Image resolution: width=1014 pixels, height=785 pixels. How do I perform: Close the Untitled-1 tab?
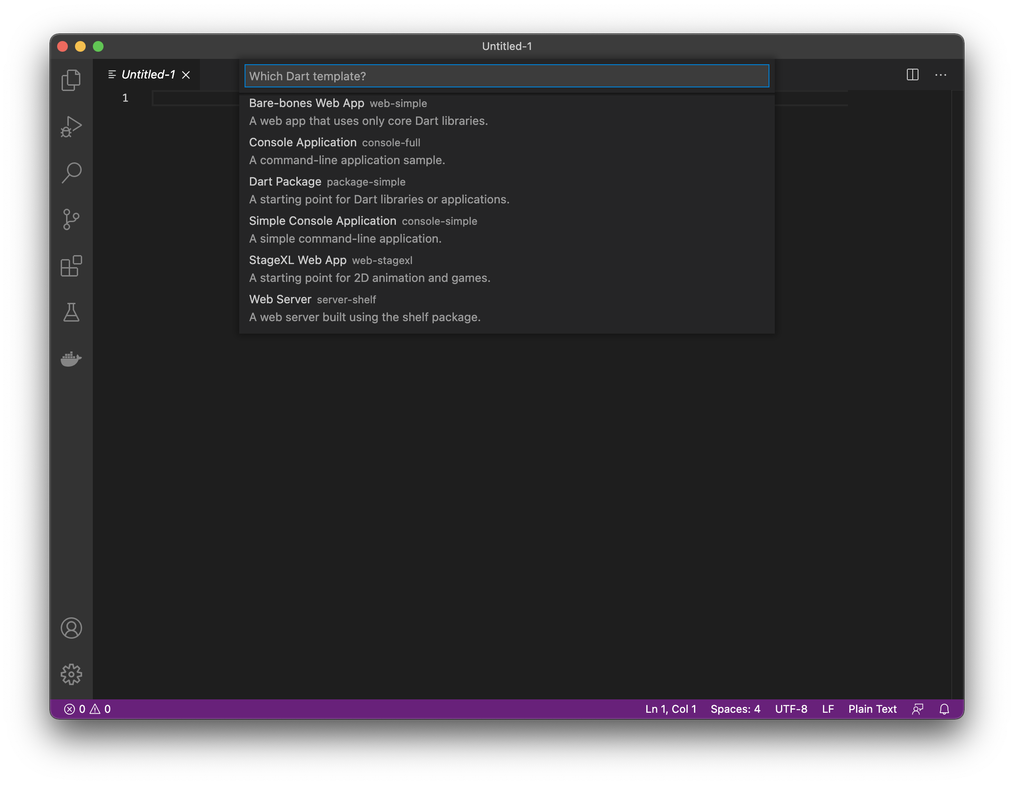186,74
